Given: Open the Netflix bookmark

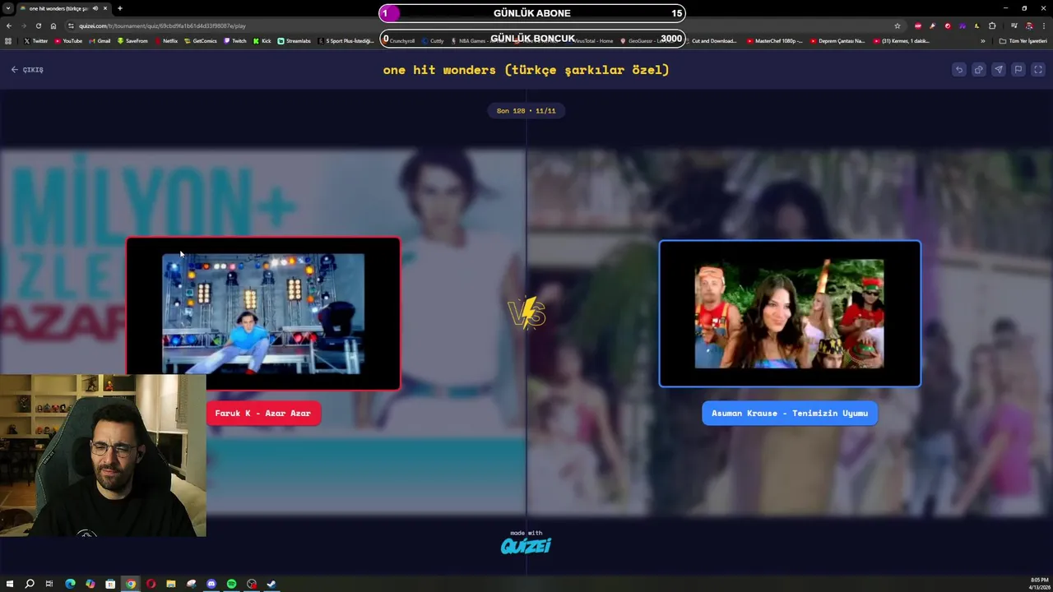Looking at the screenshot, I should point(166,40).
